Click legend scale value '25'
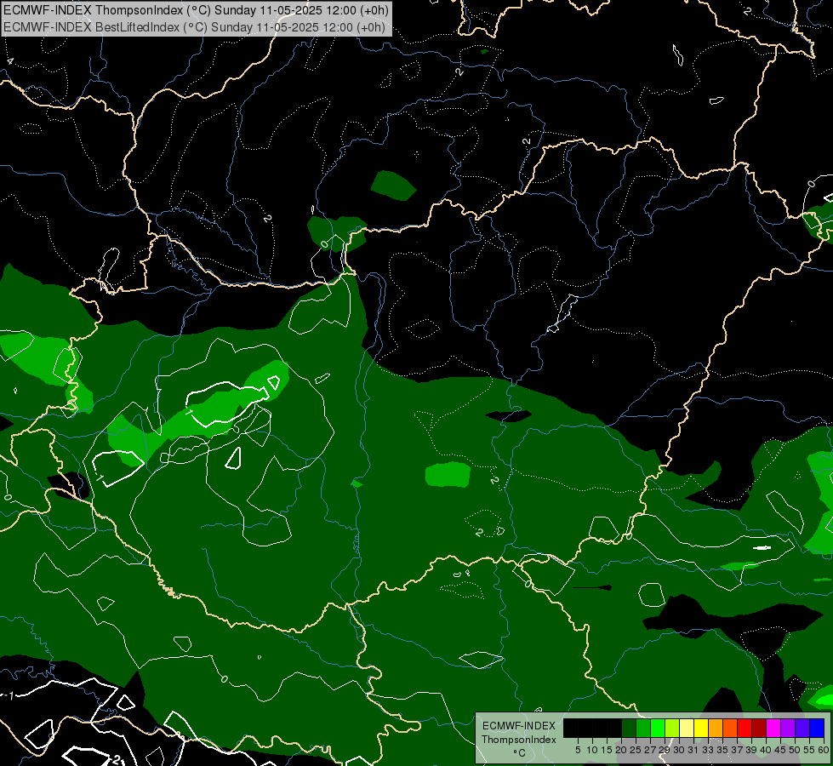This screenshot has width=833, height=766. click(x=636, y=750)
